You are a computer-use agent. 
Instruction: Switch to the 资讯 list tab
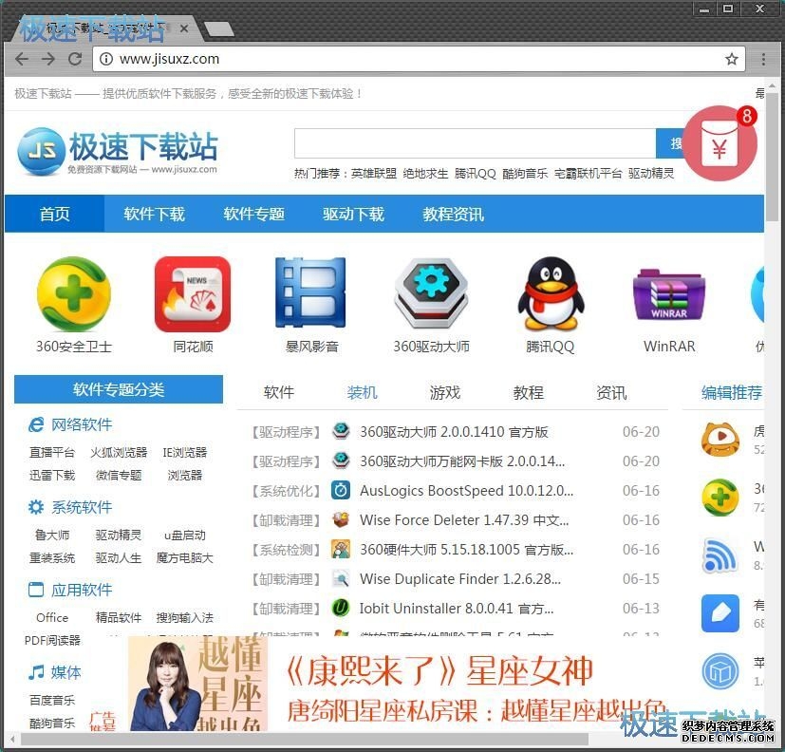pyautogui.click(x=611, y=392)
